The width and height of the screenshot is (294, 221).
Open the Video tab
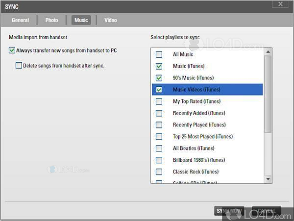click(111, 20)
